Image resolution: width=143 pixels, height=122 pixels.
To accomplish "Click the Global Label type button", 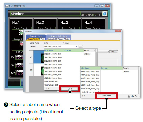I will click(106, 96).
